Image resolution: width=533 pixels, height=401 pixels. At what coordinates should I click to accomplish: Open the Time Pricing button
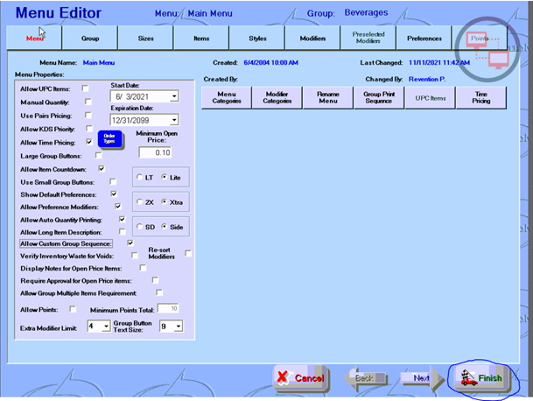(x=481, y=97)
